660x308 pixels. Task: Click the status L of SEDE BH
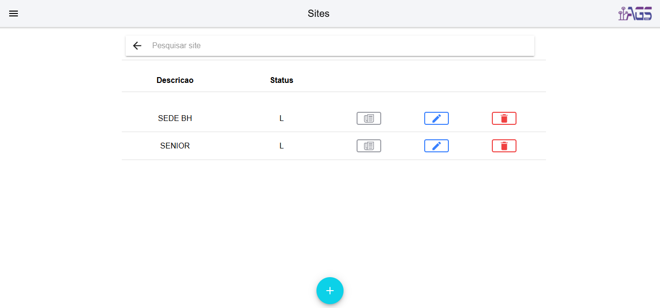(282, 118)
